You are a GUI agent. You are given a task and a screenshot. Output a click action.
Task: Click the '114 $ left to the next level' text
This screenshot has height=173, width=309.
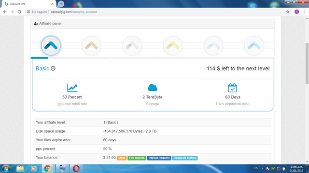pos(238,68)
